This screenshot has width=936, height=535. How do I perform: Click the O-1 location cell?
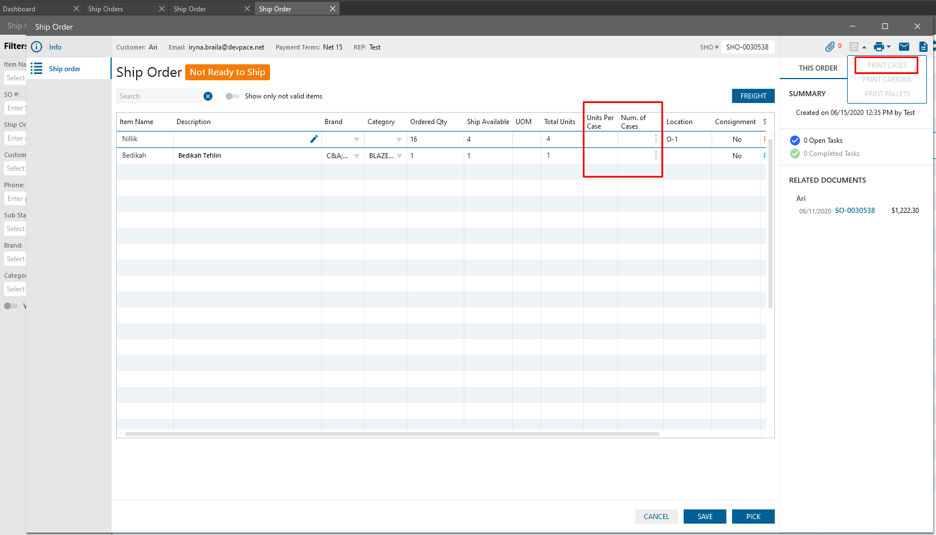[687, 139]
